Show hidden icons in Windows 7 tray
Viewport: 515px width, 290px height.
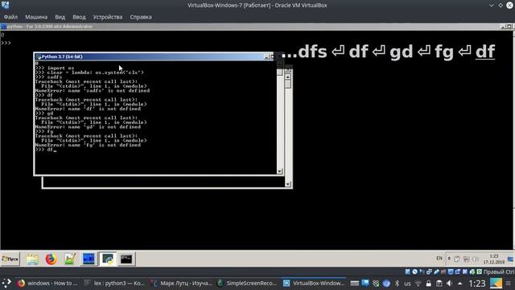tap(449, 259)
